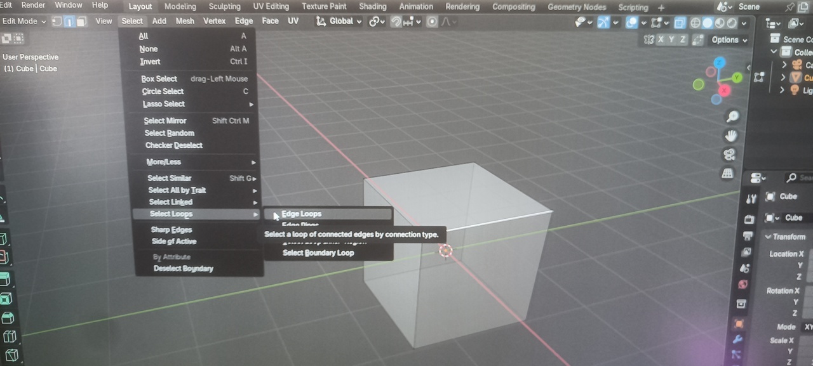Switch to UV Editing workspace tab

tap(271, 7)
